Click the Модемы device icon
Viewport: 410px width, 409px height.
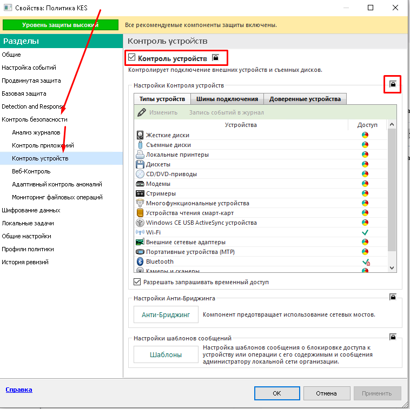click(140, 184)
